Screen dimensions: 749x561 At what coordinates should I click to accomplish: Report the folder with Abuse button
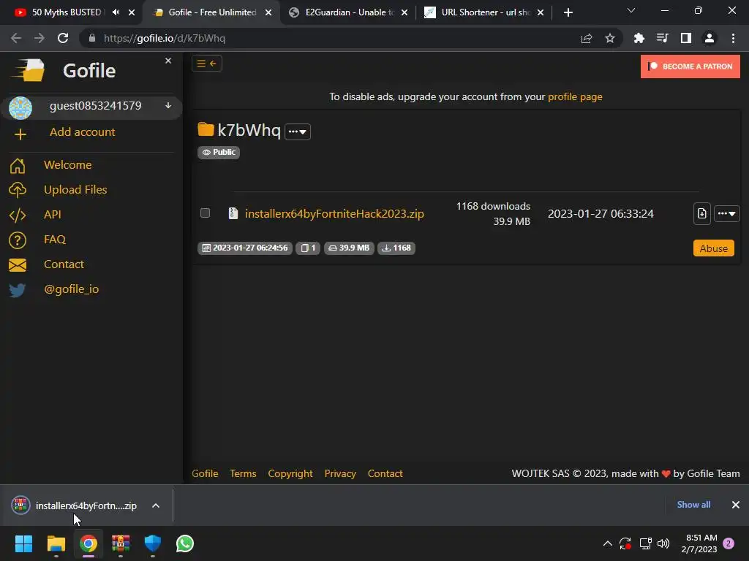[714, 248]
